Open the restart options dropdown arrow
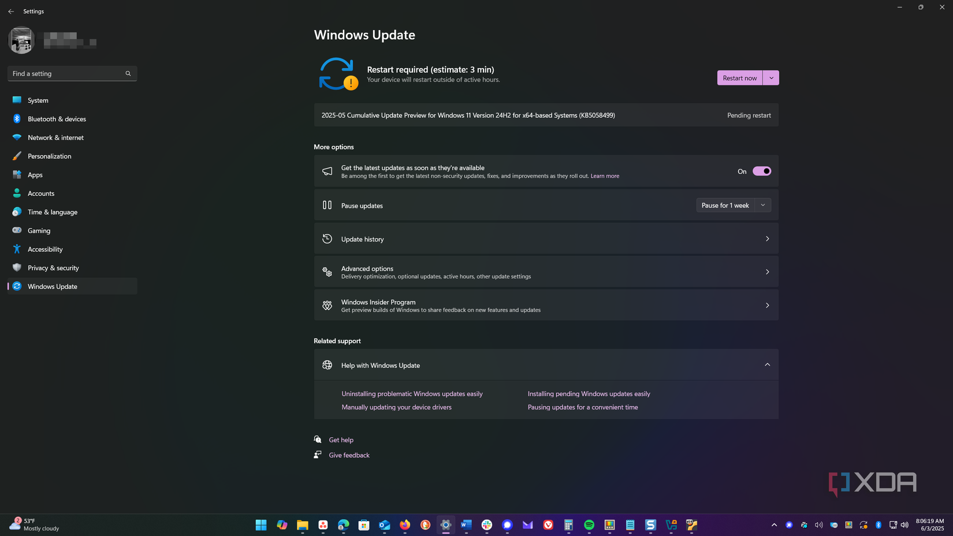Screen dimensions: 953x536 point(771,78)
